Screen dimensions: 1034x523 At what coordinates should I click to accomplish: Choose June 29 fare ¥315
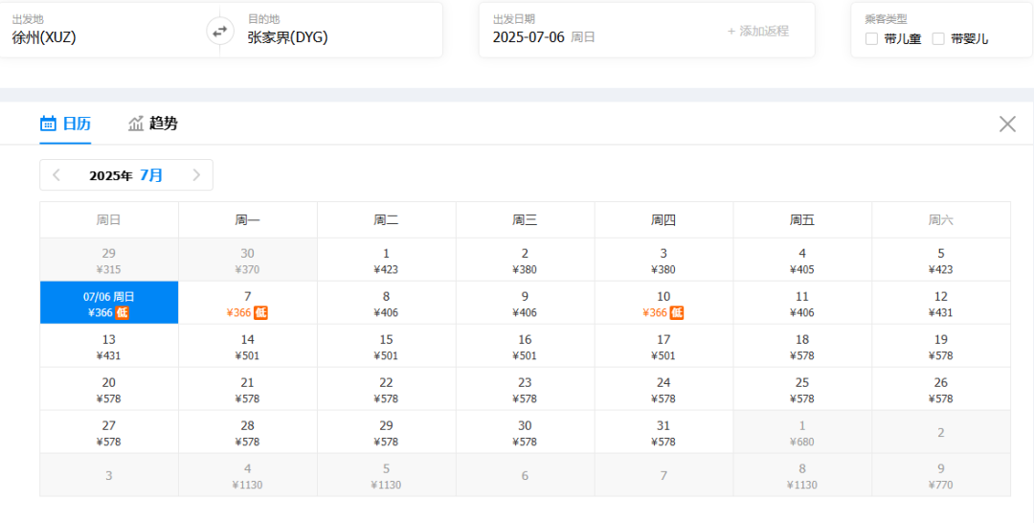(109, 260)
